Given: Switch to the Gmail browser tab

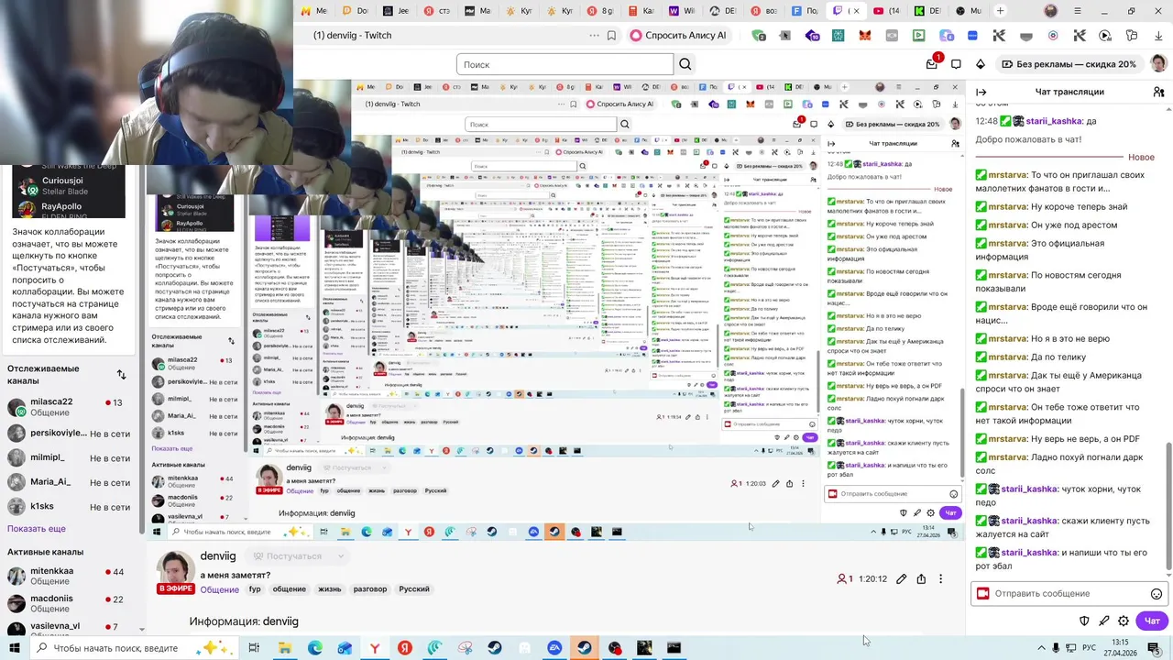Looking at the screenshot, I should coord(315,11).
